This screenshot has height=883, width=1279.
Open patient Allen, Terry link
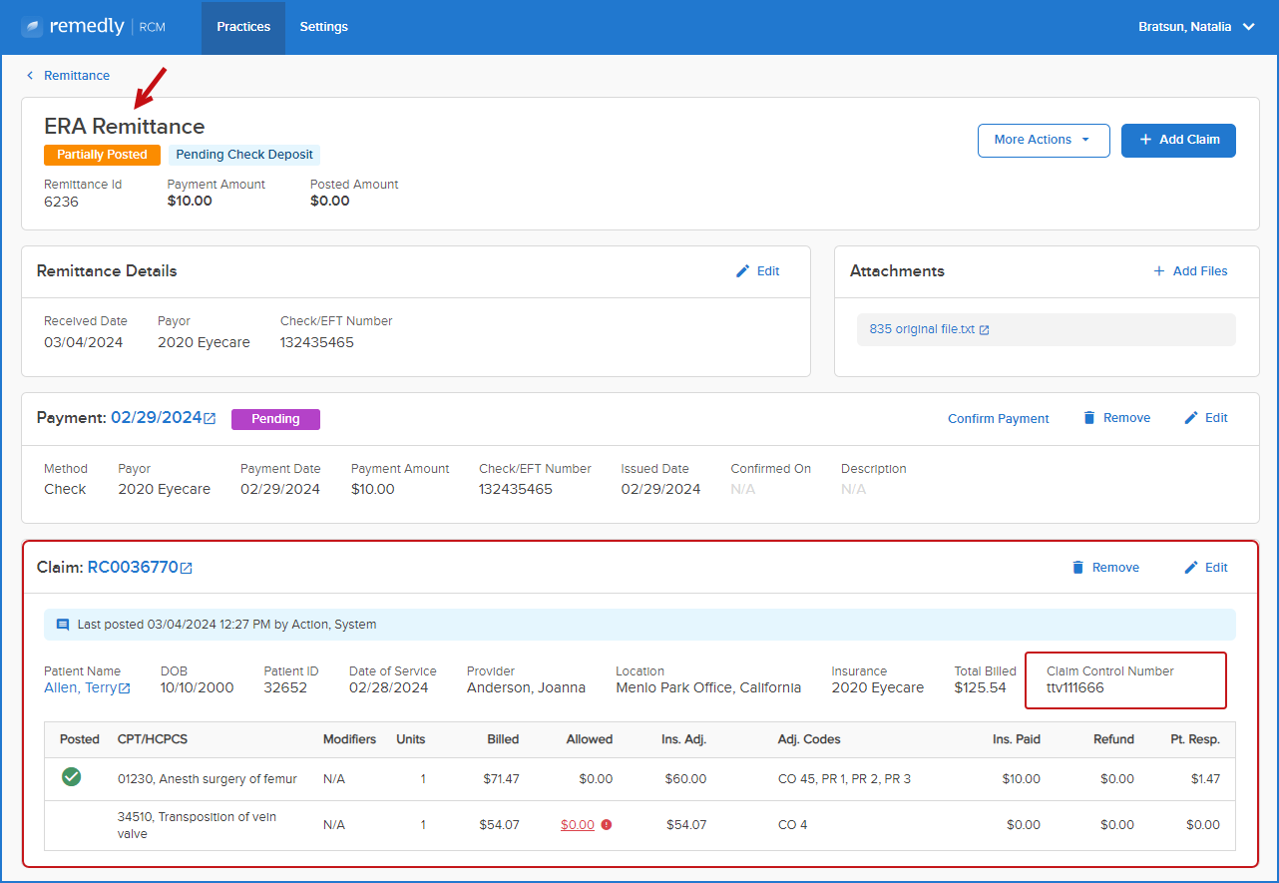coord(81,687)
